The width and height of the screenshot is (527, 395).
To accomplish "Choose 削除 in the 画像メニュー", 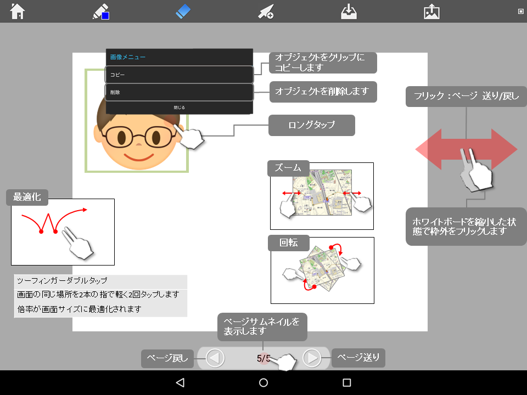I will 180,92.
